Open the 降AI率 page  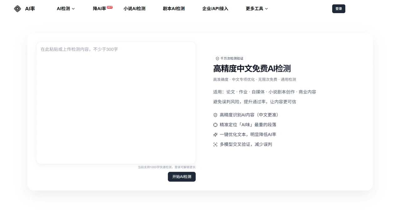coord(99,9)
